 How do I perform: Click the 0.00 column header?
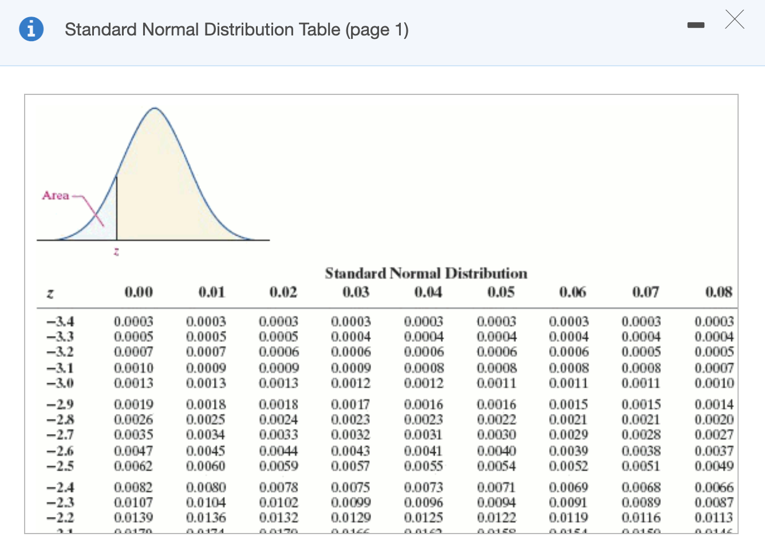pyautogui.click(x=139, y=292)
